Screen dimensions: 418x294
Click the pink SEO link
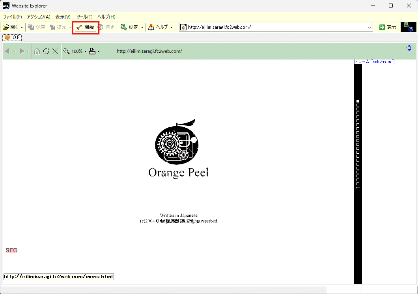[x=11, y=250]
